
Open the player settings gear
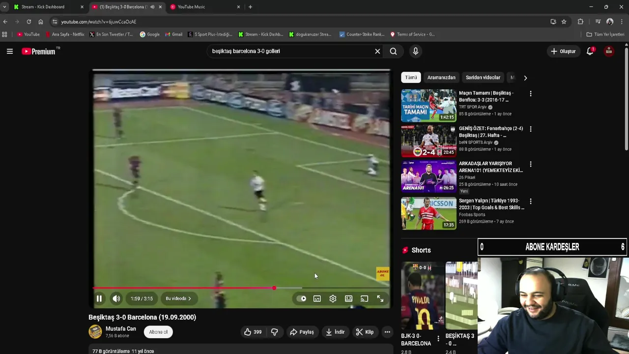pyautogui.click(x=333, y=298)
